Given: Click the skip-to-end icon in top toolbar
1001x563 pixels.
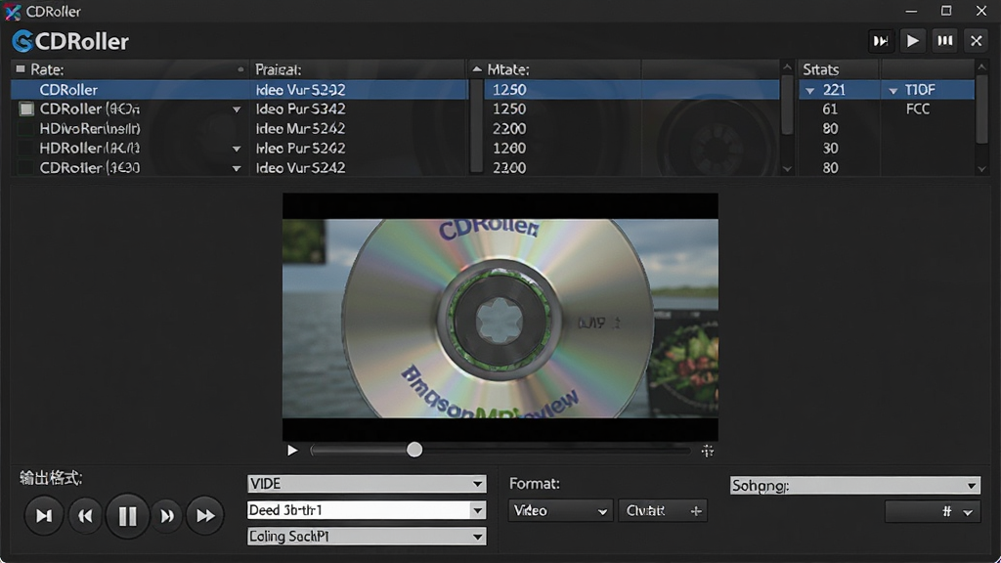Looking at the screenshot, I should 881,41.
